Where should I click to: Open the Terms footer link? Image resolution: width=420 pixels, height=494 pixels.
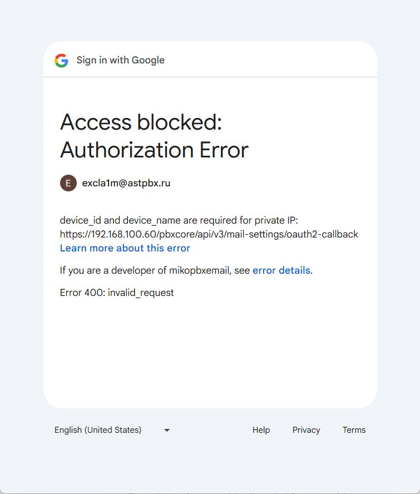(x=354, y=430)
